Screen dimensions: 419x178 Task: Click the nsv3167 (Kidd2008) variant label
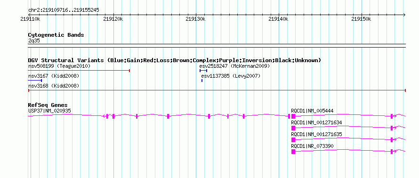point(54,76)
